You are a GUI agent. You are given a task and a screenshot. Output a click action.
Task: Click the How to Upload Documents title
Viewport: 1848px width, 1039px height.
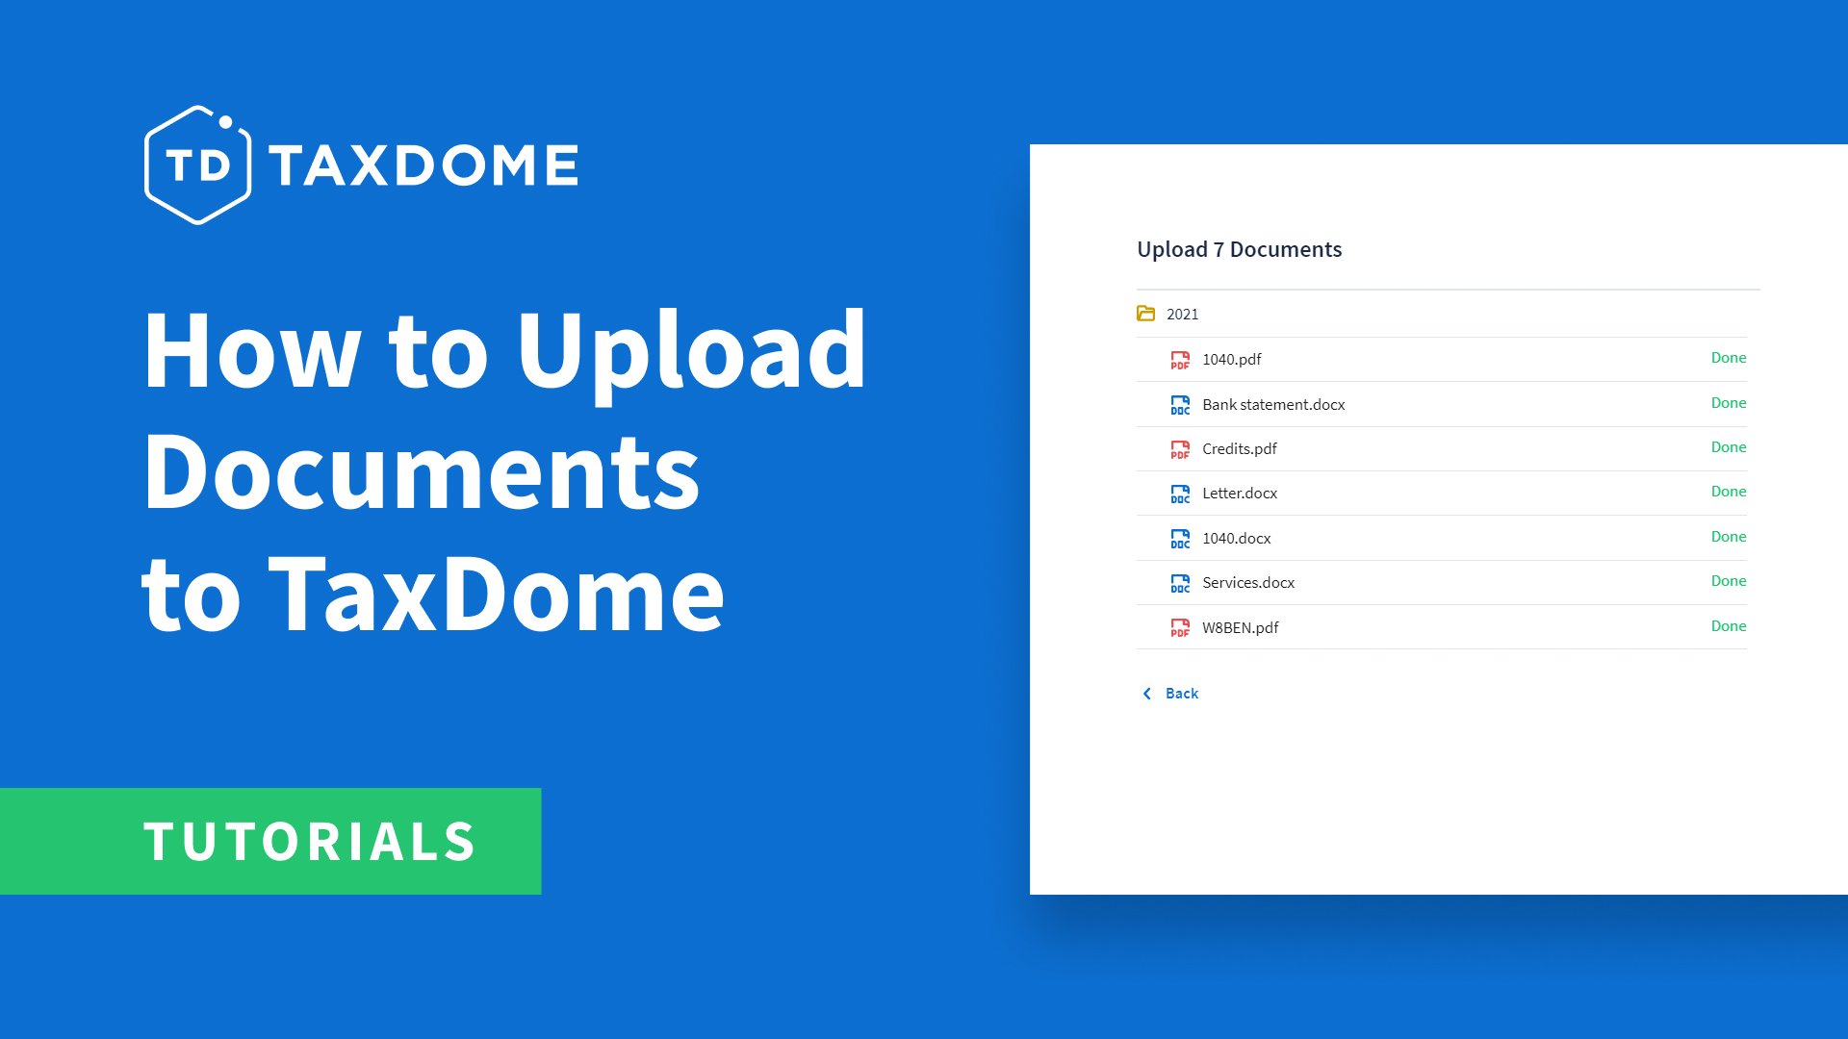coord(505,471)
